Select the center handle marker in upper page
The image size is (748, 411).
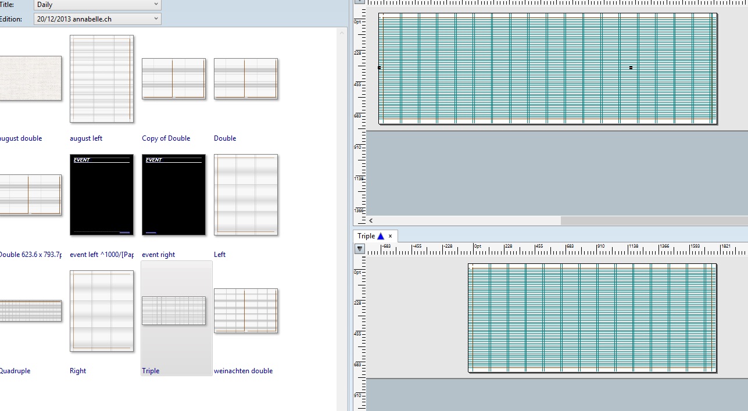tap(631, 68)
